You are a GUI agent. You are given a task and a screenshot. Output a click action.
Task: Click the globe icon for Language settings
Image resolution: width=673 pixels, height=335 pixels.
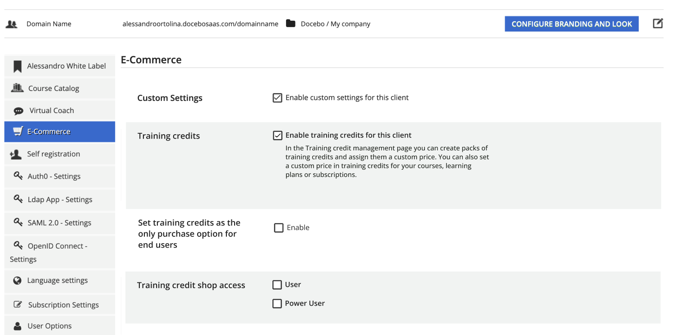(18, 281)
